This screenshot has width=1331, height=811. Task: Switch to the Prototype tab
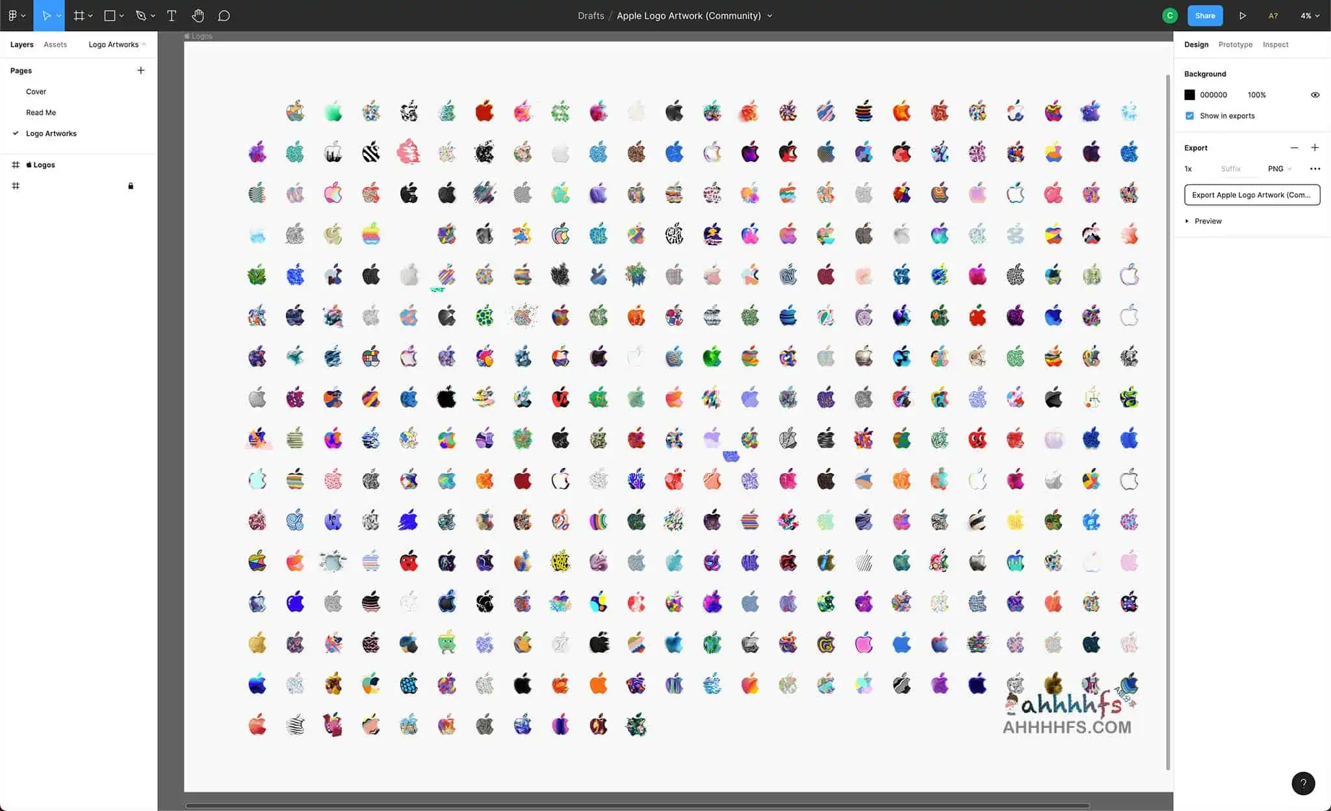[1235, 44]
